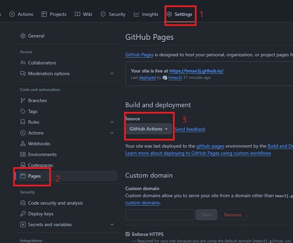
Task: Go to Environments settings
Action: 67,154
